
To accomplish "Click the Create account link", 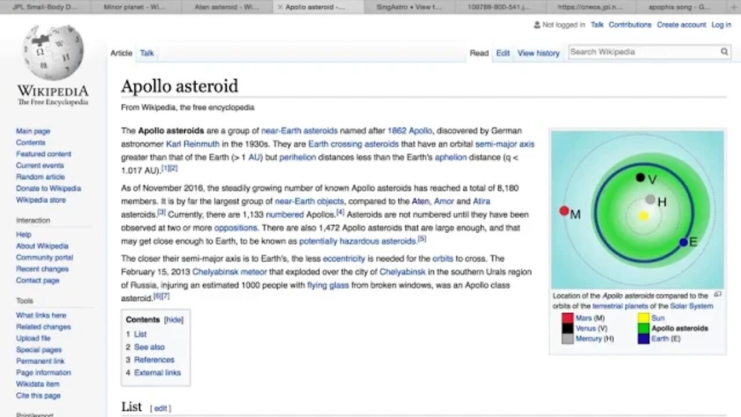I will click(681, 25).
